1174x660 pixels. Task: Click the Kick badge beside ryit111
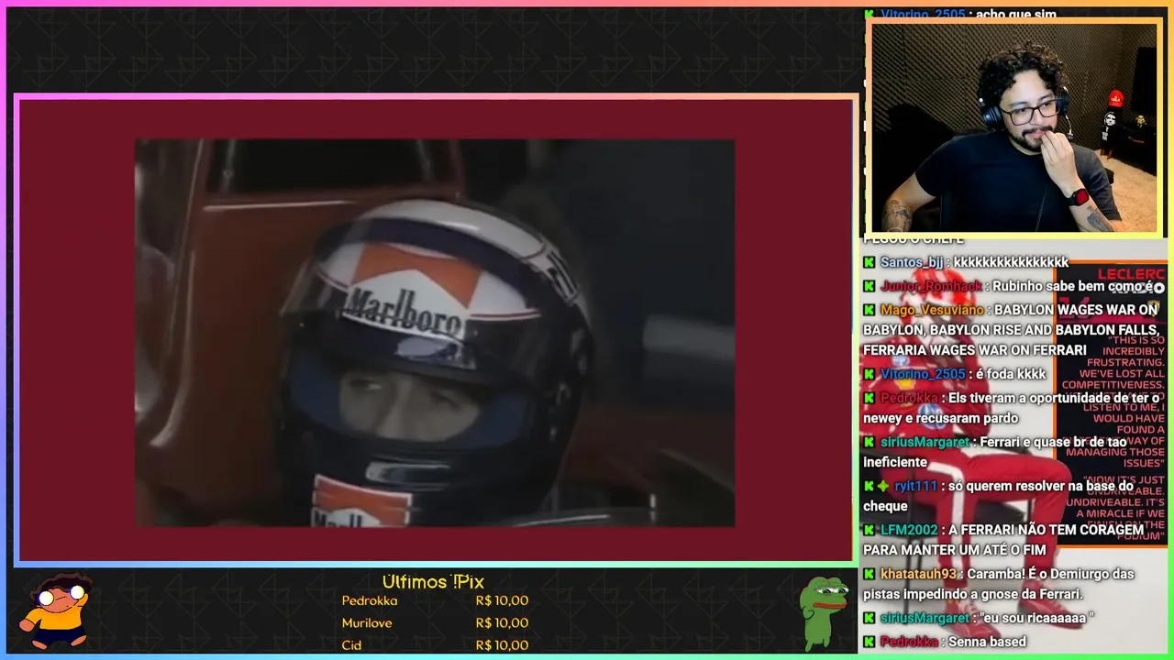click(869, 486)
